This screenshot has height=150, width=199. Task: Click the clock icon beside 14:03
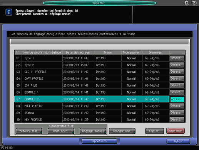click(2, 148)
